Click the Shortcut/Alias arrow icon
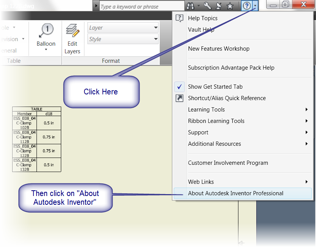The width and height of the screenshot is (316, 247). pyautogui.click(x=179, y=98)
